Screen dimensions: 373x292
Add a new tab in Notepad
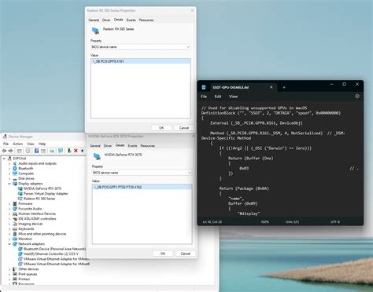pyautogui.click(x=284, y=87)
